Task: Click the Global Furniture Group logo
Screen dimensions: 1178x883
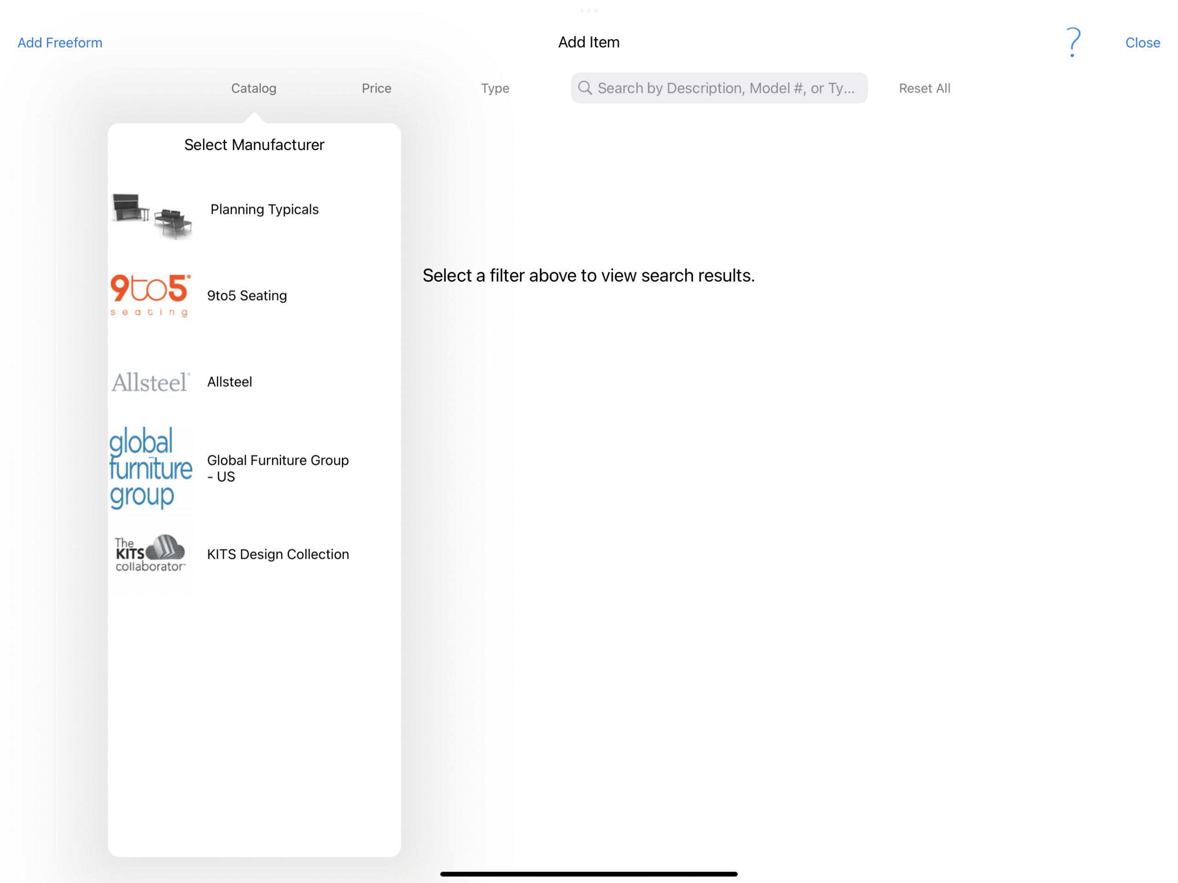Action: point(151,468)
